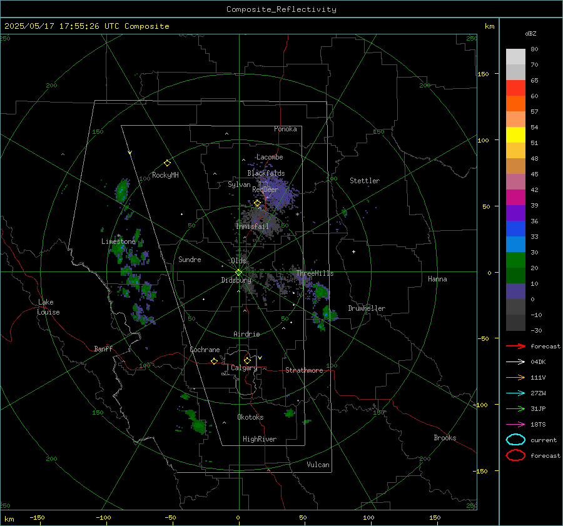
Task: Click the Okotoks label
Action: pyautogui.click(x=250, y=417)
